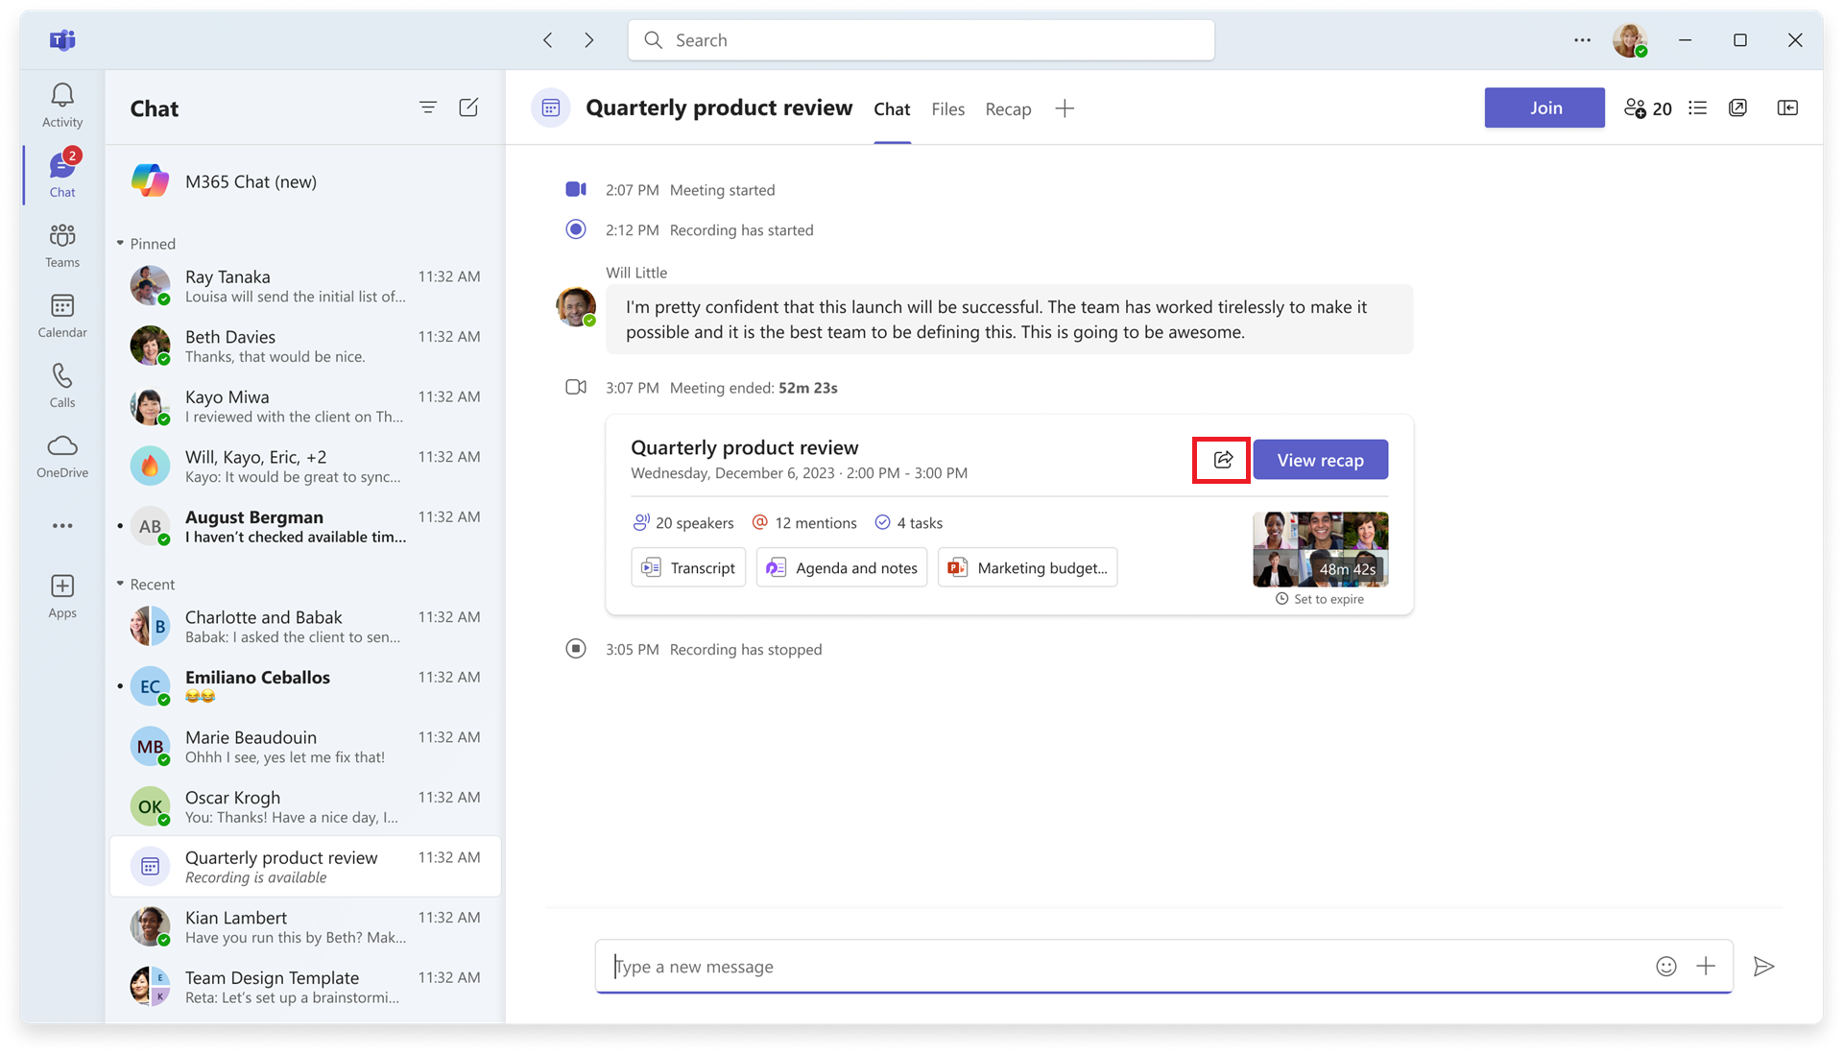Collapse the Recent chats section
Viewport: 1843px width, 1054px height.
pos(121,584)
